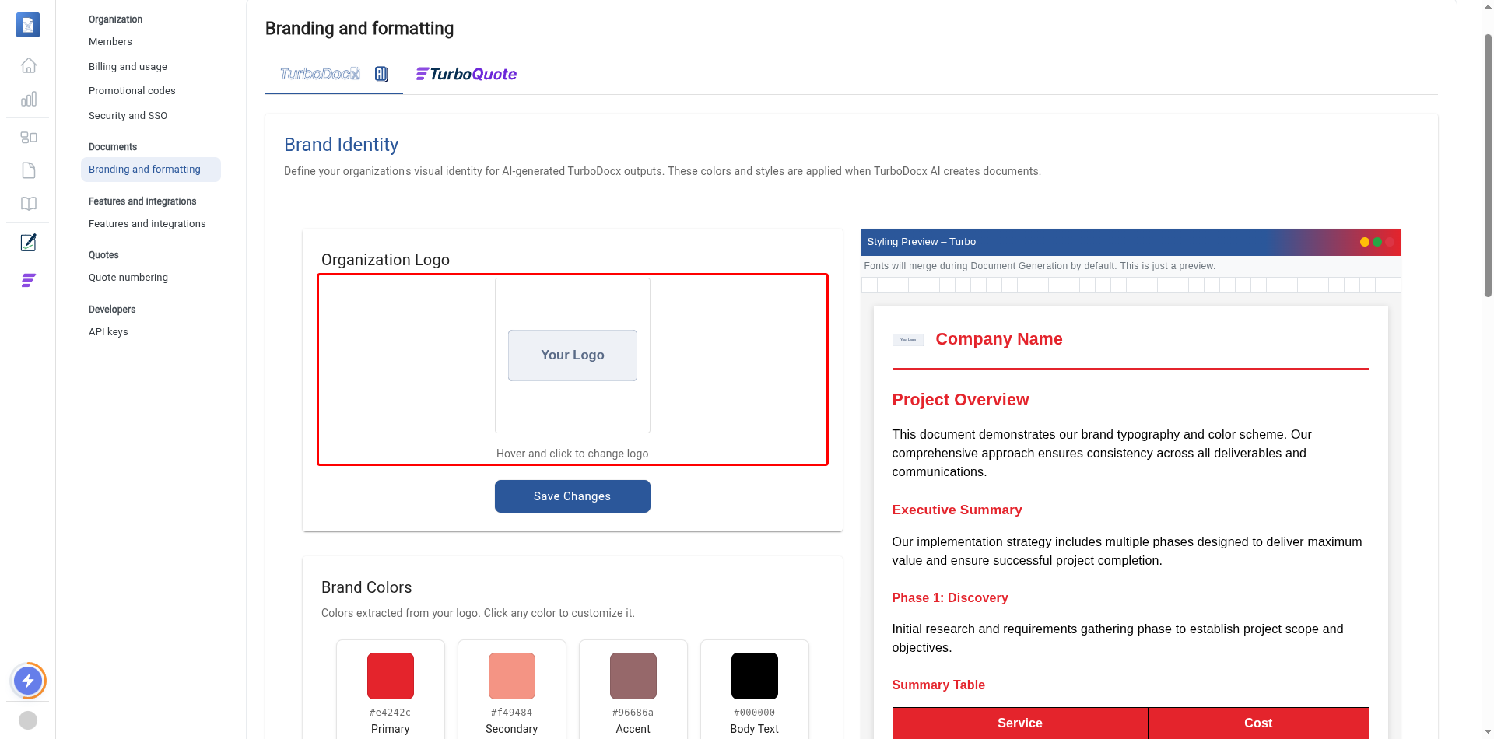
Task: Click the Service table header cell
Action: 1020,723
